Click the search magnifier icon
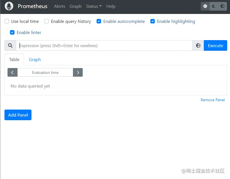Image resolution: width=230 pixels, height=179 pixels. [10, 45]
